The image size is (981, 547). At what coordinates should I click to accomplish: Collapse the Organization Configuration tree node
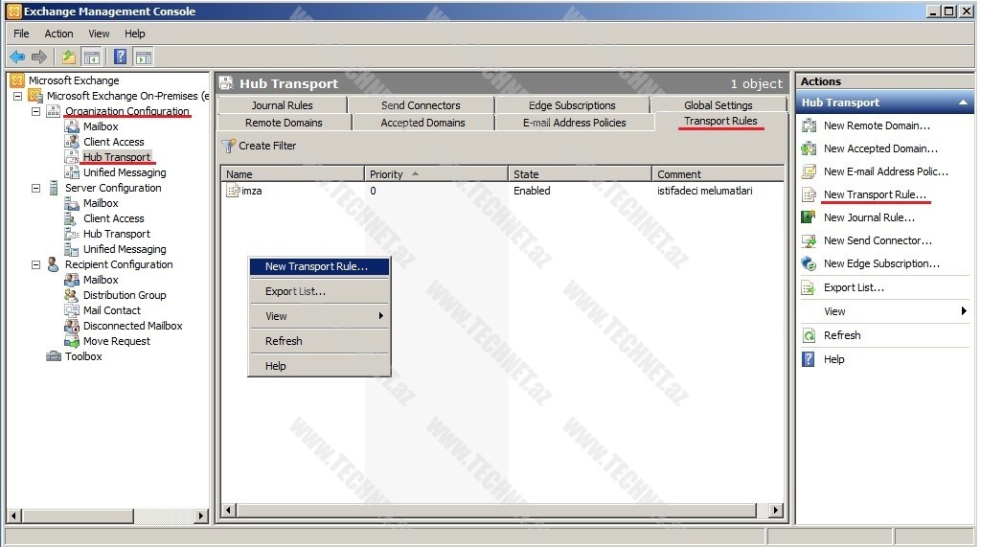[35, 111]
